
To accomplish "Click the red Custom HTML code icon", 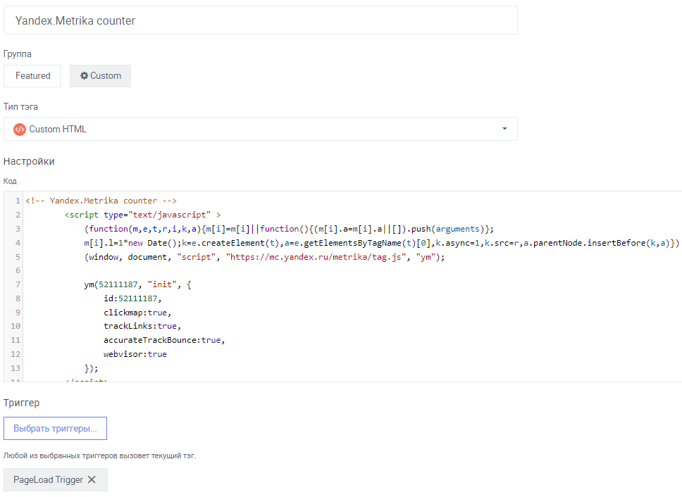I will click(20, 130).
